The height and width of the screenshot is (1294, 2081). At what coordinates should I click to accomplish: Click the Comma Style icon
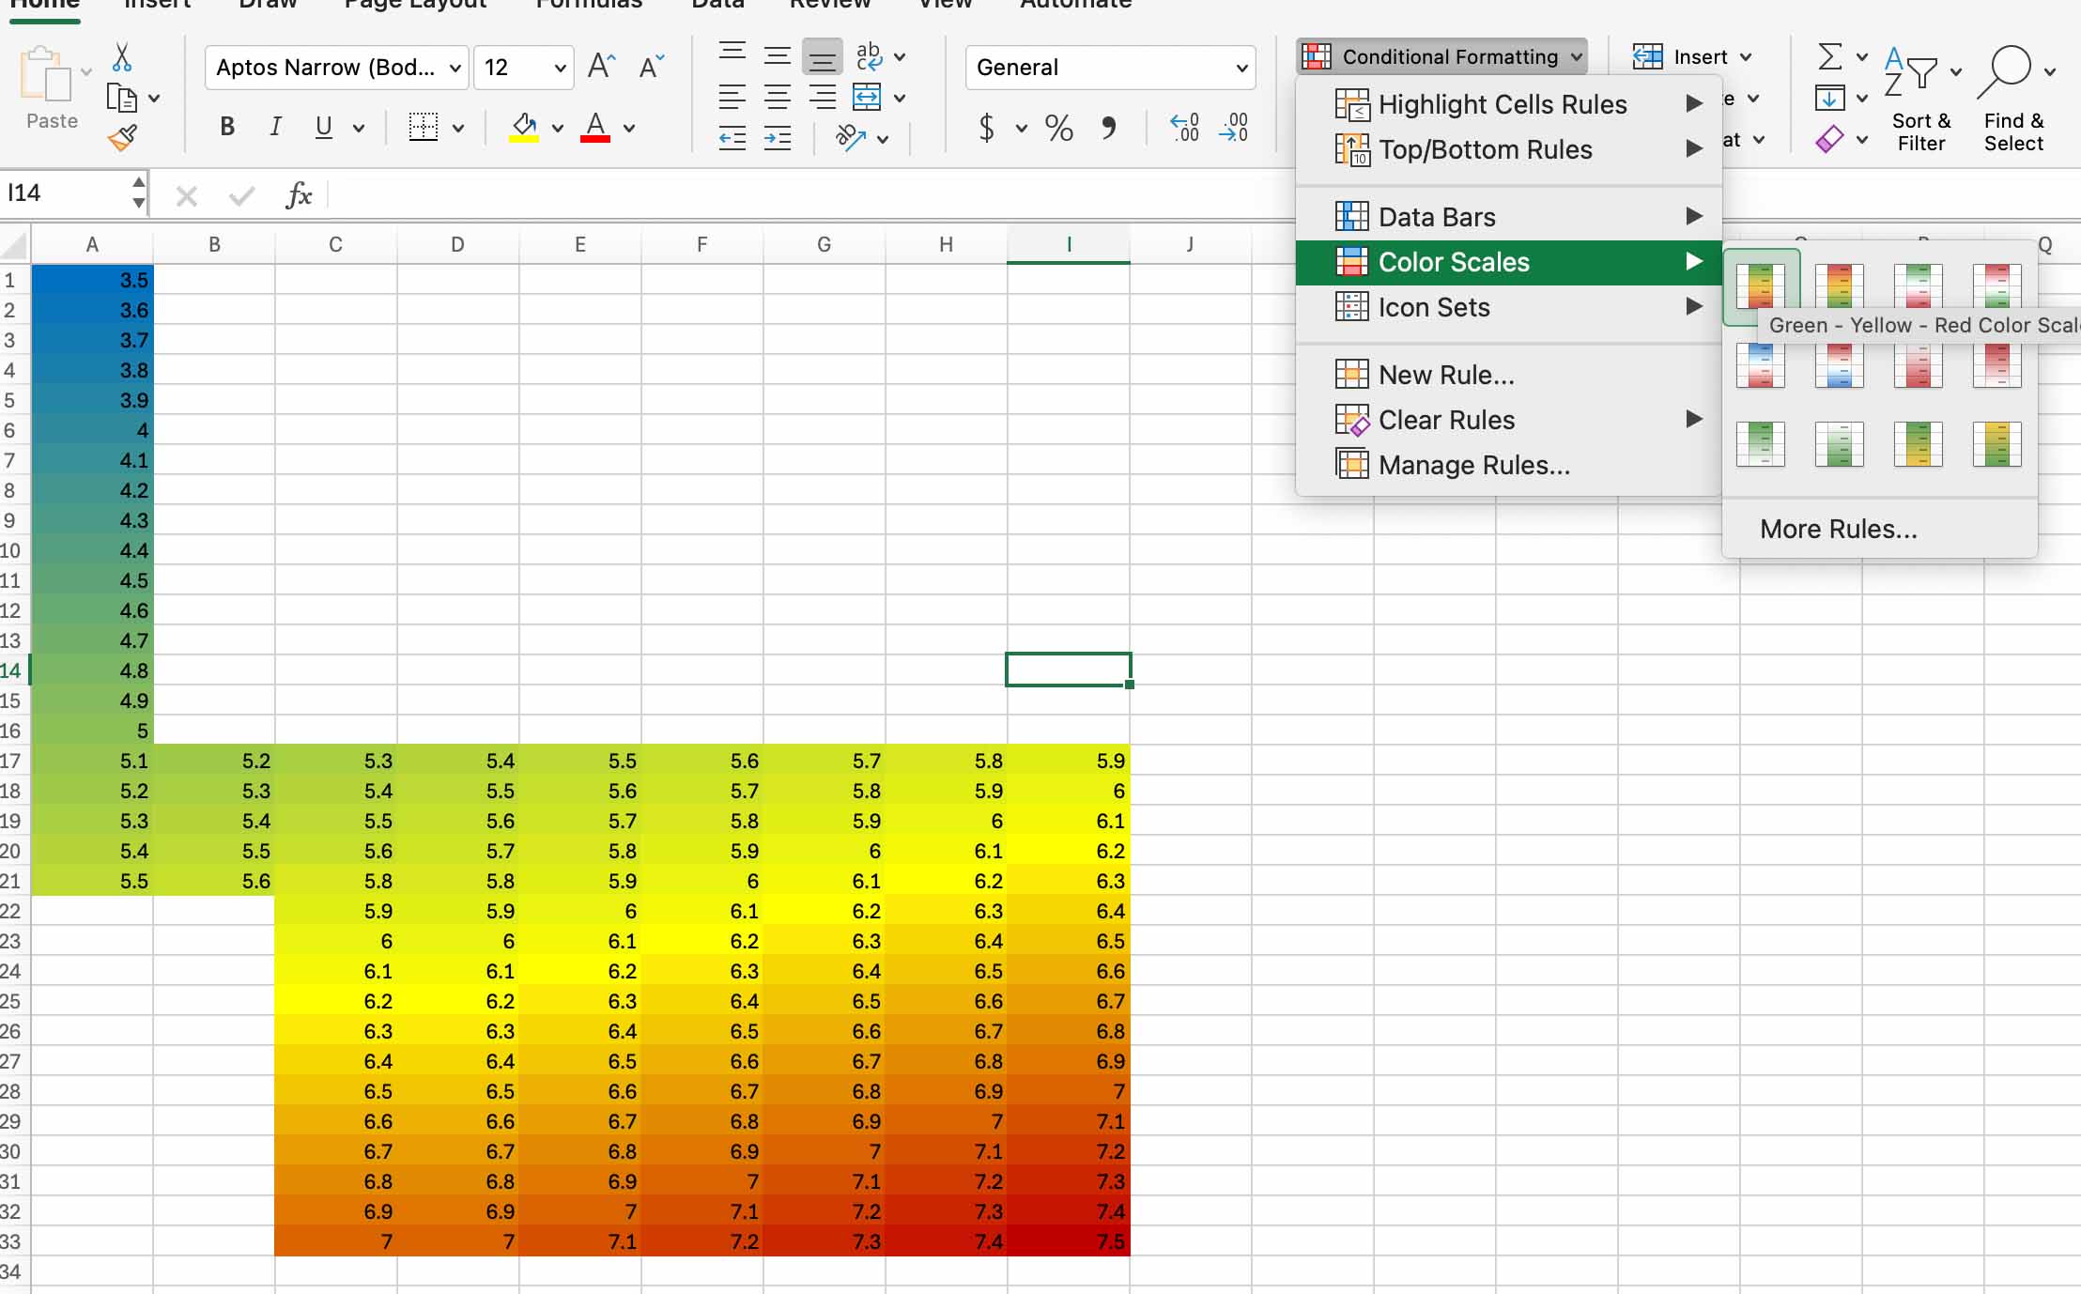[x=1109, y=128]
